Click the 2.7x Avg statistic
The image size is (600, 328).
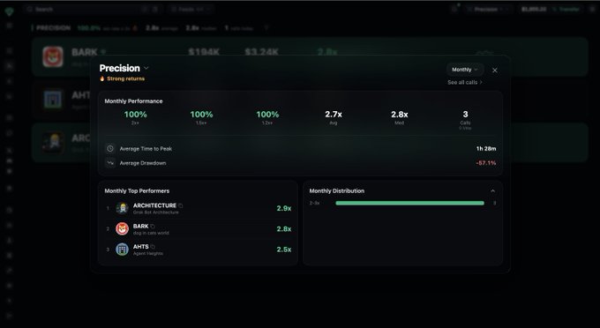(334, 118)
